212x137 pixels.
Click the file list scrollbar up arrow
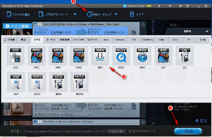(x=153, y=21)
